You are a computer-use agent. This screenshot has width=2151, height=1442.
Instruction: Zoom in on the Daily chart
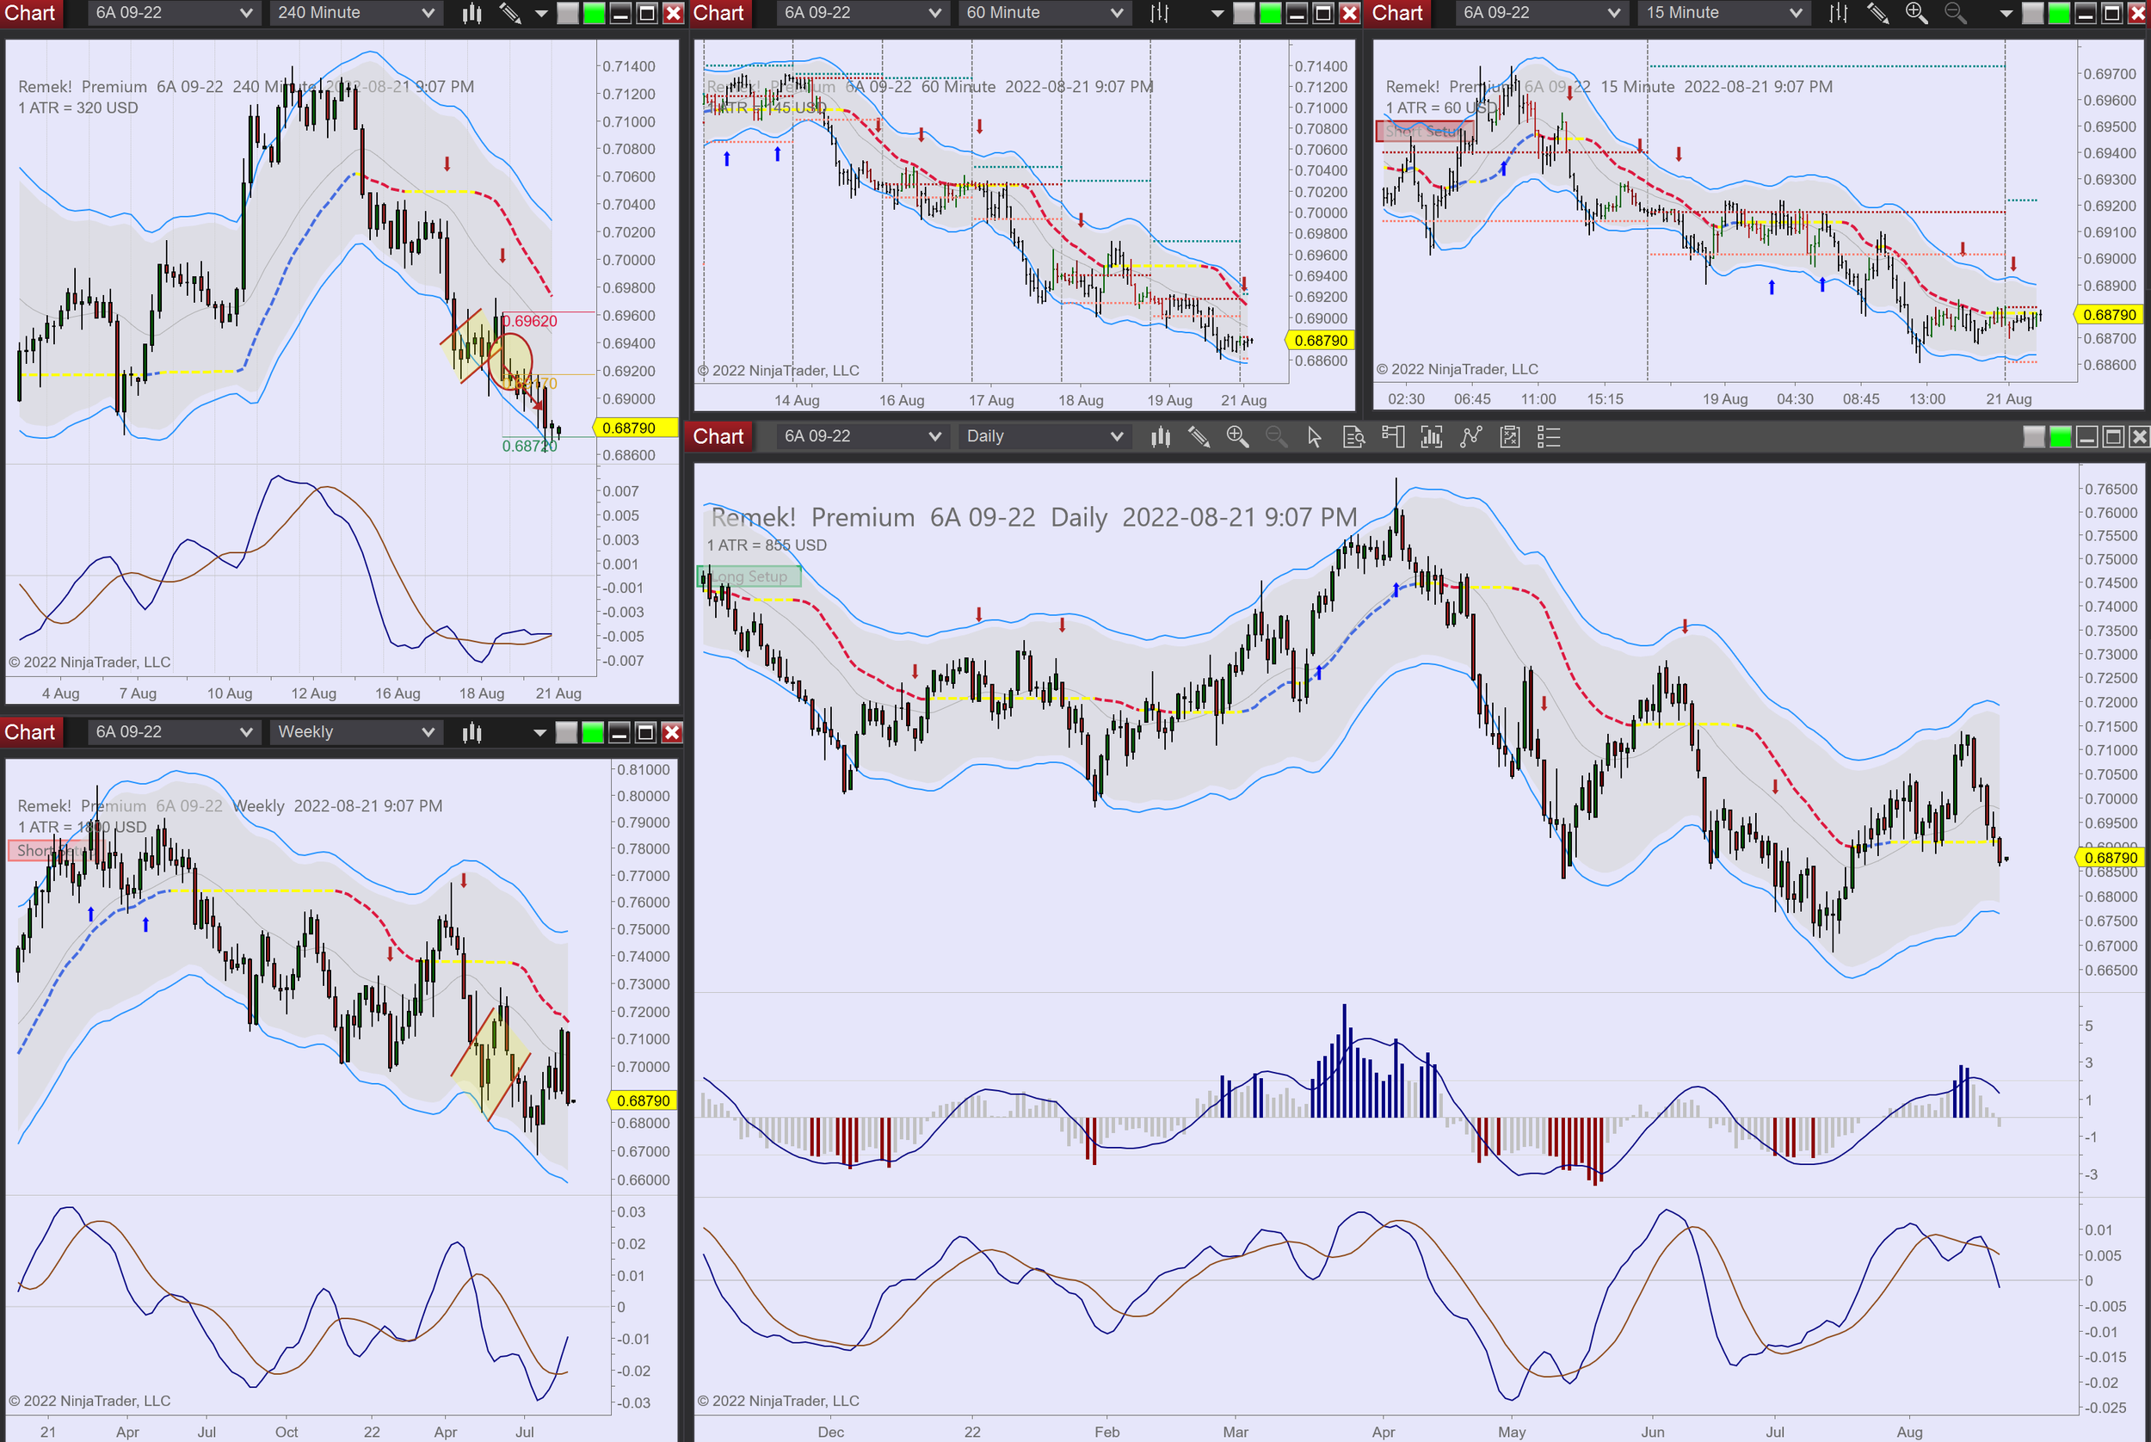pos(1237,437)
